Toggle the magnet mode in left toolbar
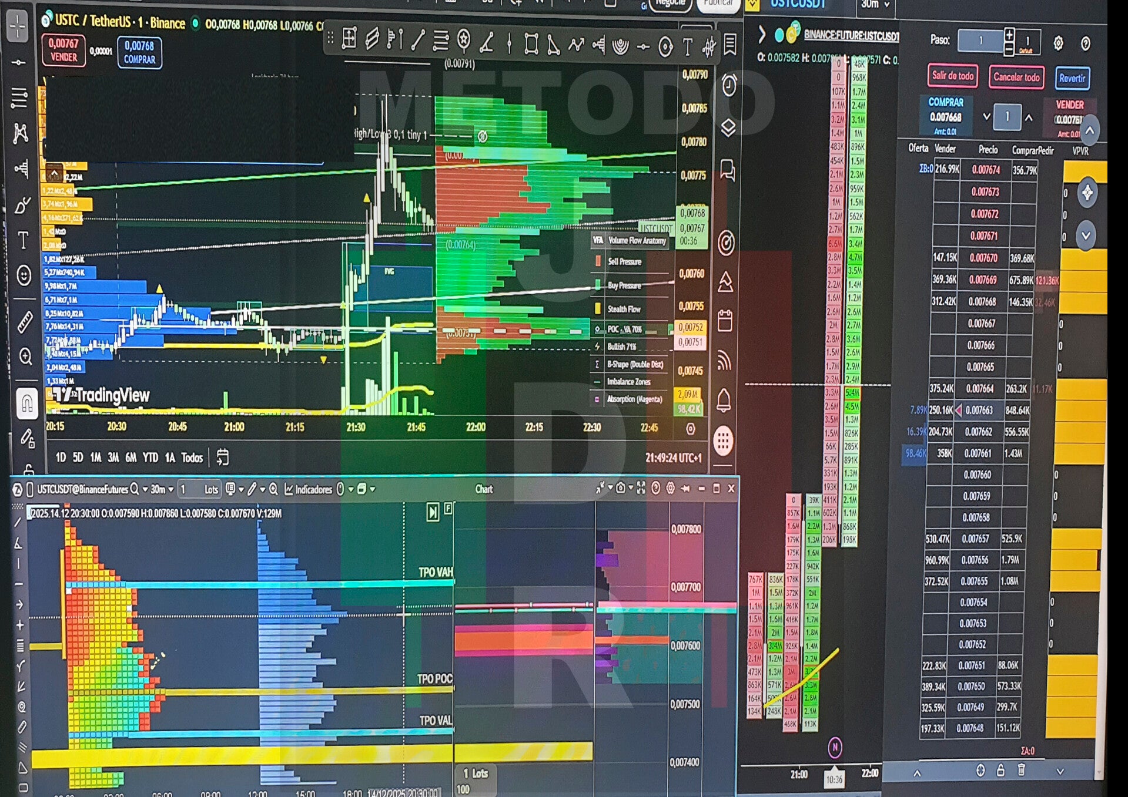 (27, 403)
